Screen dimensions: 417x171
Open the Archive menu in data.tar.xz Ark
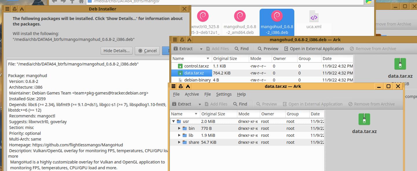192,94
